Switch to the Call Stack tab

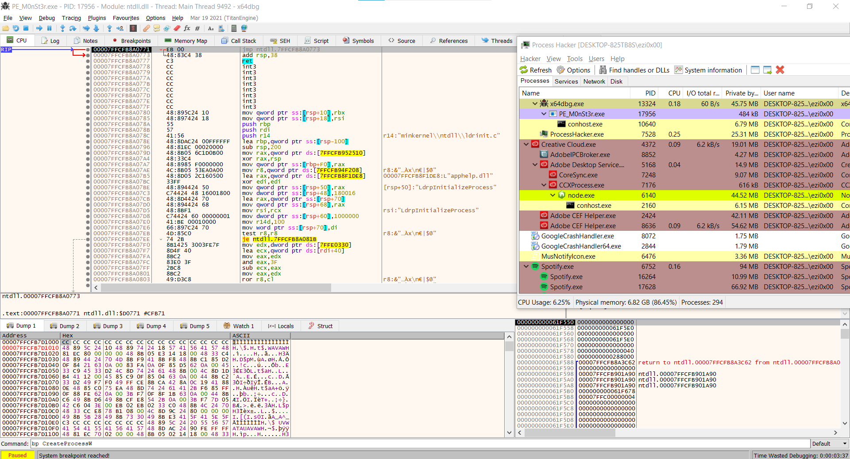(240, 41)
